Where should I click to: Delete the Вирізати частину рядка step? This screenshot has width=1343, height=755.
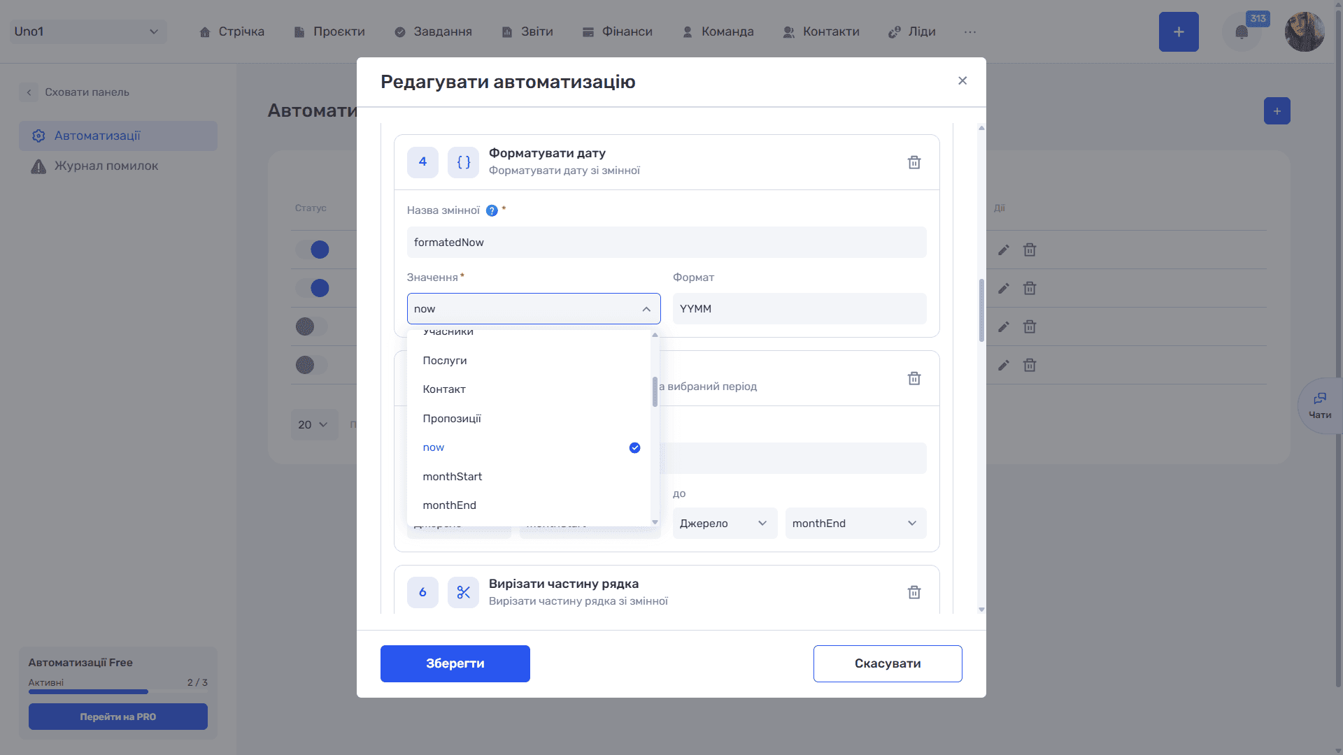(x=914, y=592)
